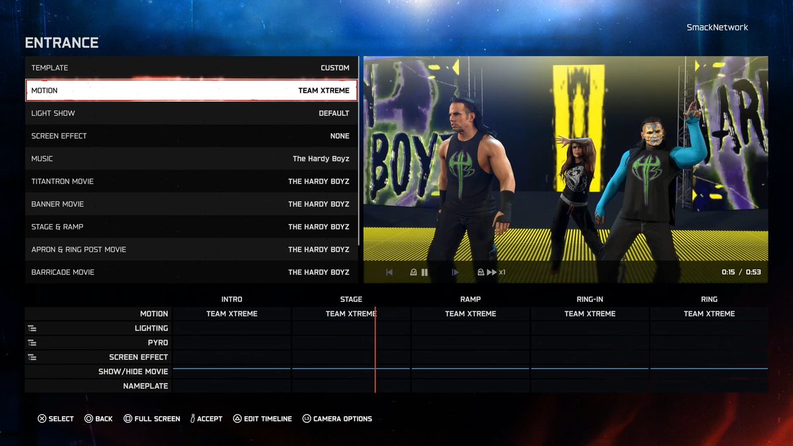Click the x1 playback speed indicator
793x446 pixels.
(x=502, y=272)
